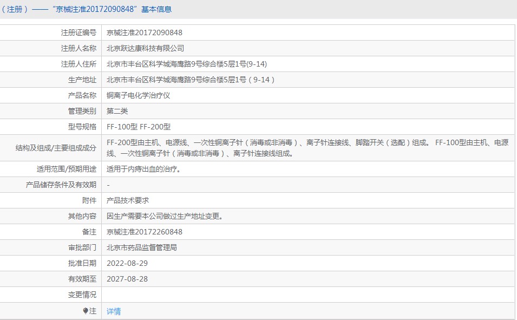This screenshot has width=517, height=320.
Task: Click the 生产地址 address value
Action: pyautogui.click(x=191, y=80)
